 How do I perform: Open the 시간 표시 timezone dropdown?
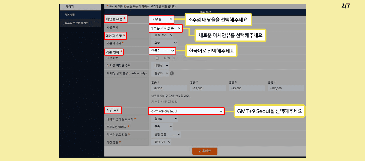pos(186,111)
